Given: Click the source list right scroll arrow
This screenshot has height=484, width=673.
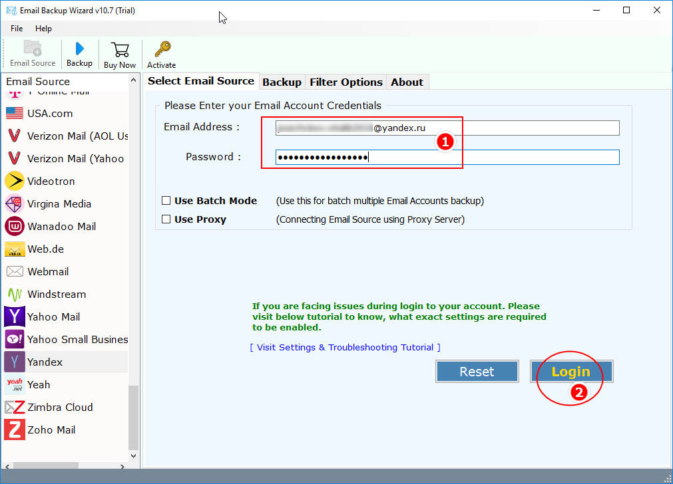Looking at the screenshot, I should tap(122, 467).
